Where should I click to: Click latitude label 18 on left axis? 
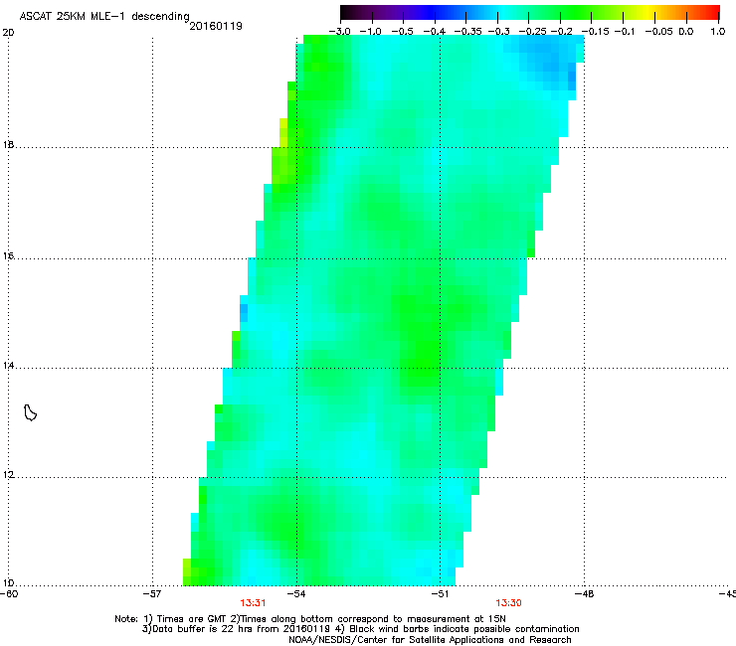coord(8,145)
